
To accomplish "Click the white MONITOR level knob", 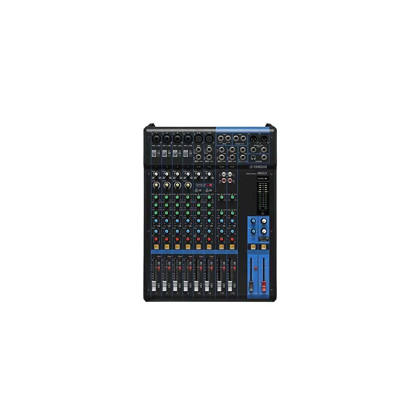I will [x=264, y=221].
